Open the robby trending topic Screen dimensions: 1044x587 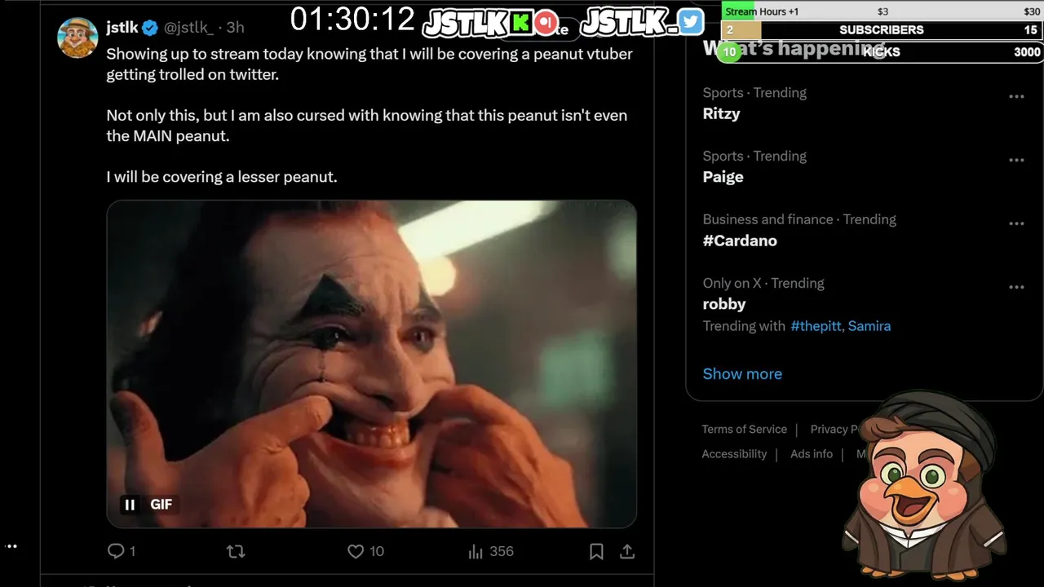pos(724,304)
